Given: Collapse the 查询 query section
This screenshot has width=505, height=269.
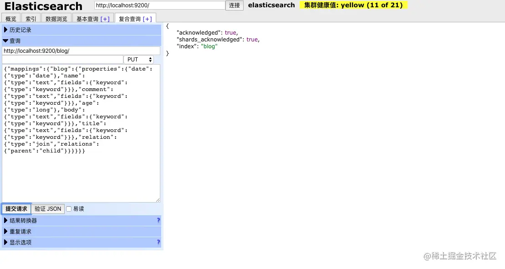Looking at the screenshot, I should 82,41.
